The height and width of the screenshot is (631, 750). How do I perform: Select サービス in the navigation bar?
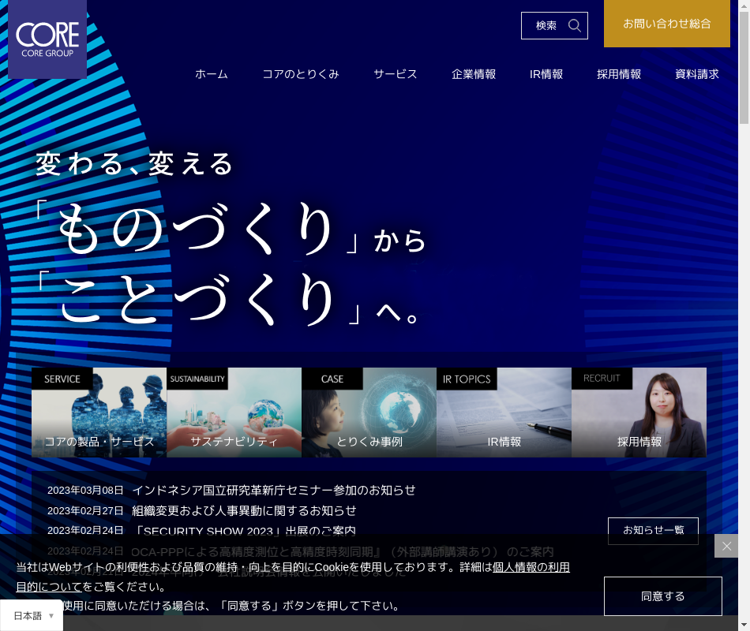click(x=396, y=74)
